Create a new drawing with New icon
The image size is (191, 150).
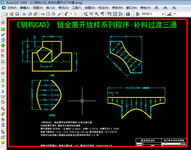click(6, 14)
